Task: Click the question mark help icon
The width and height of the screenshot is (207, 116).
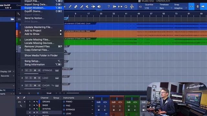Action: click(109, 6)
